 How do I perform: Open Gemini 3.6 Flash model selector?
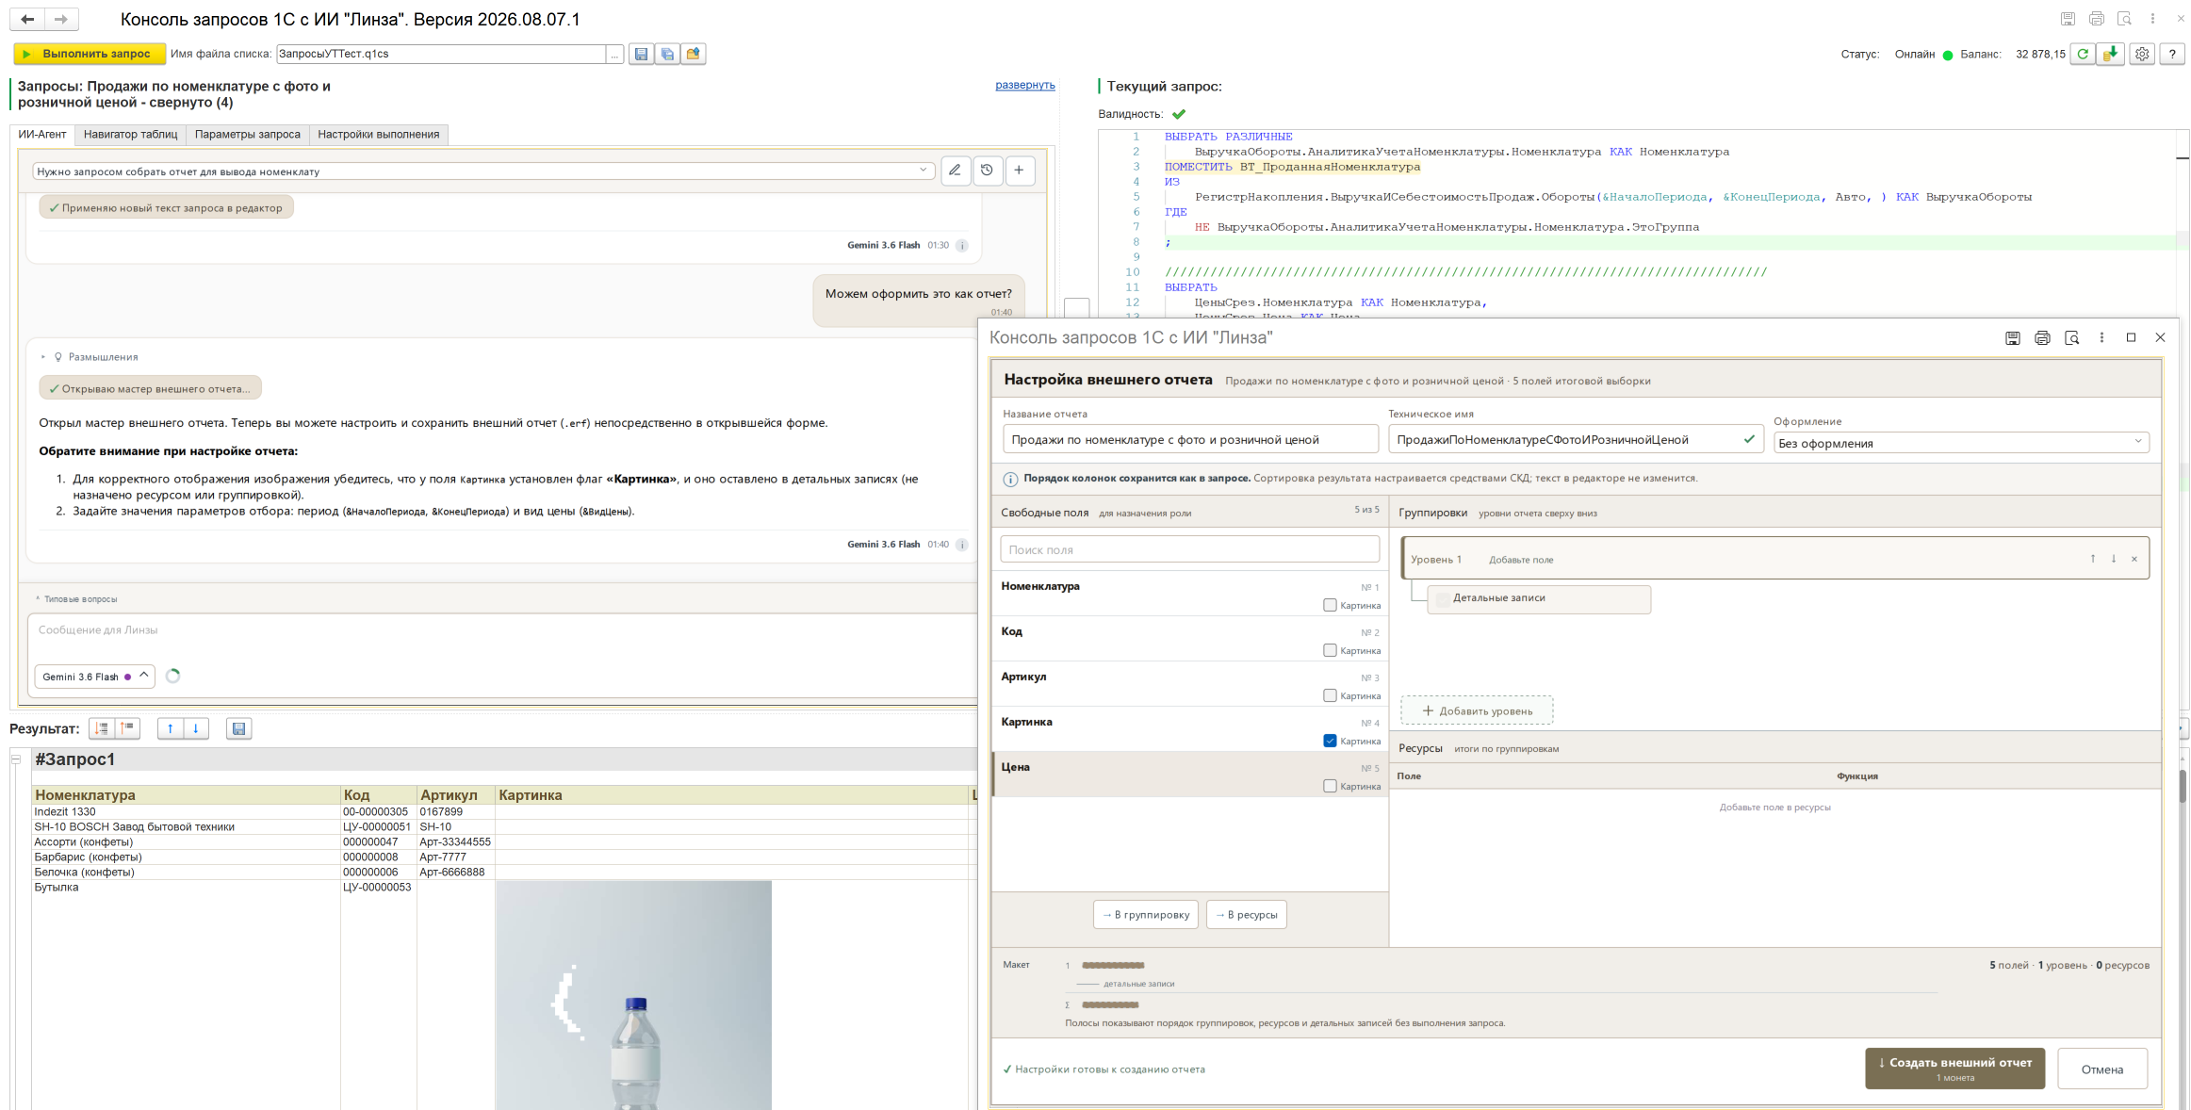point(94,677)
